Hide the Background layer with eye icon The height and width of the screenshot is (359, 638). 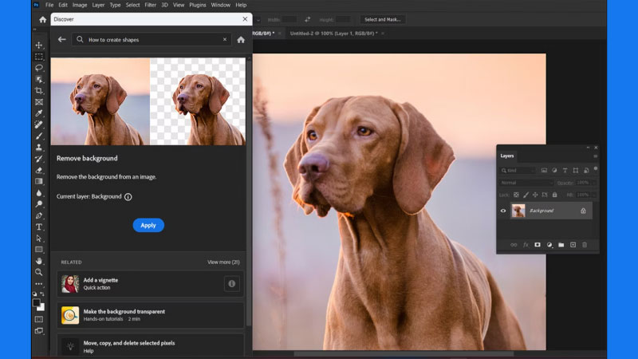pos(503,211)
